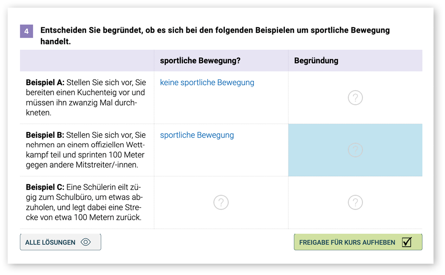The width and height of the screenshot is (445, 275).
Task: Click the 'Begründung' column header
Action: [316, 61]
